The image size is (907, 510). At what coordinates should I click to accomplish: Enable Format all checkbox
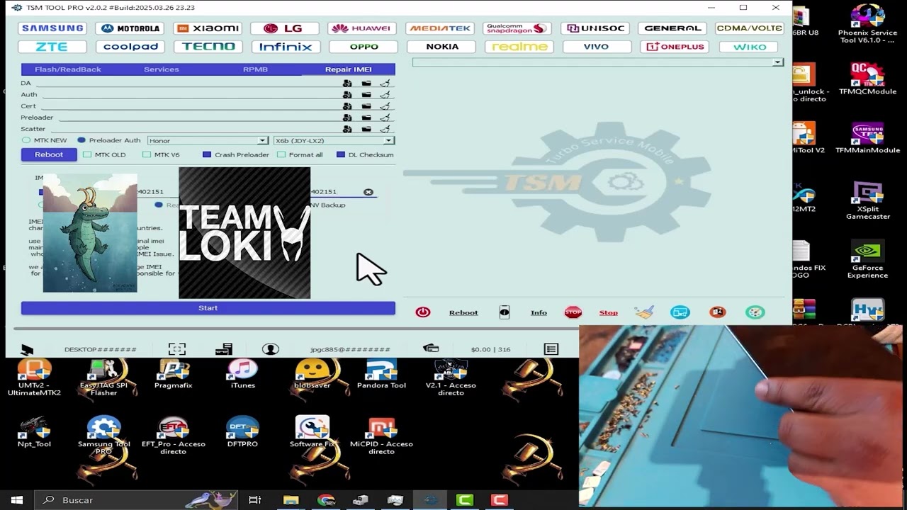[x=281, y=154]
